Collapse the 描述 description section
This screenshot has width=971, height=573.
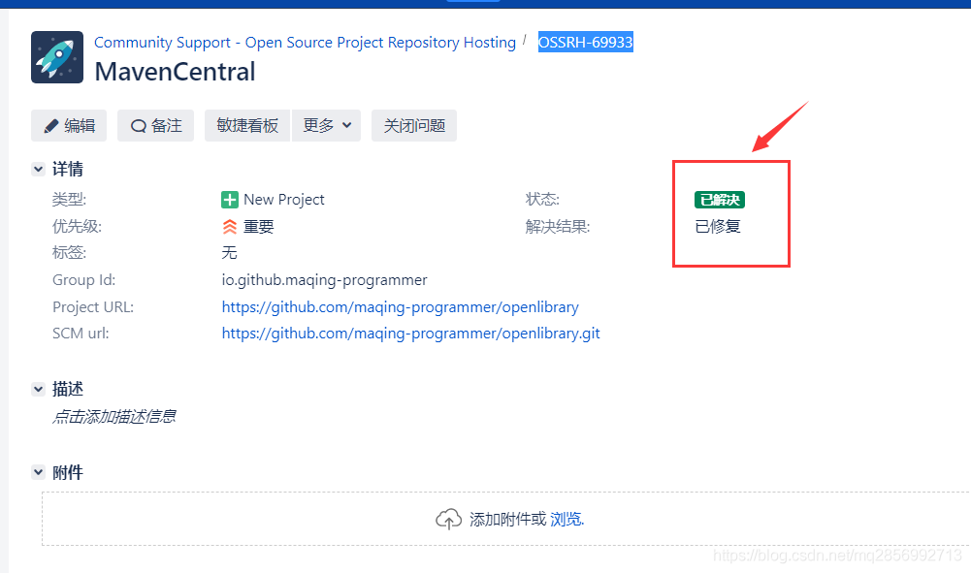click(x=39, y=389)
